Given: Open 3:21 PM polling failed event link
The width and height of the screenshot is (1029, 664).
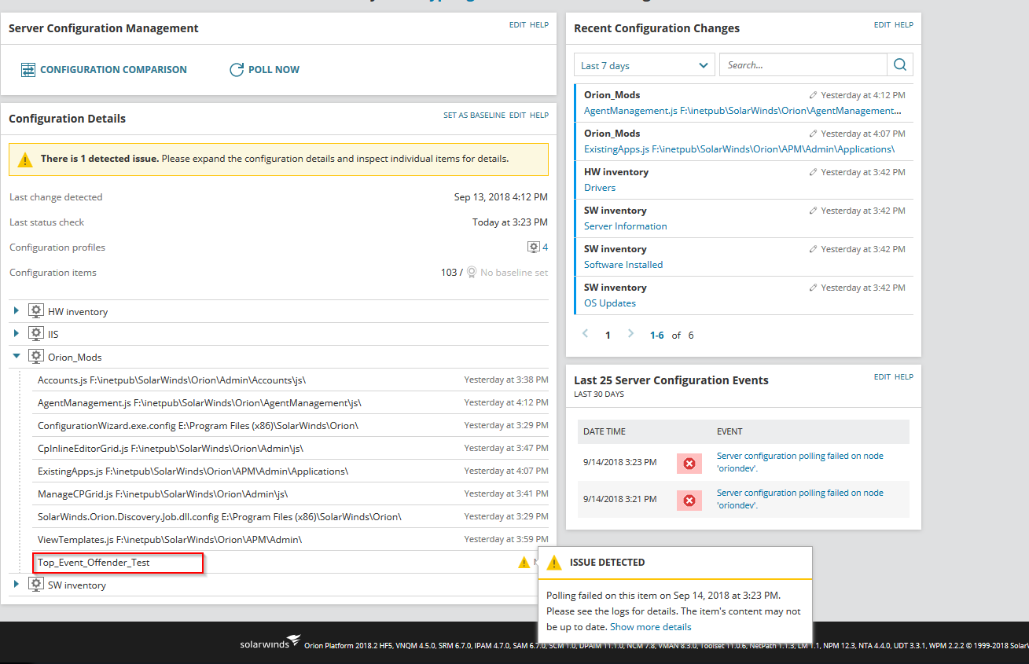Looking at the screenshot, I should pyautogui.click(x=800, y=499).
